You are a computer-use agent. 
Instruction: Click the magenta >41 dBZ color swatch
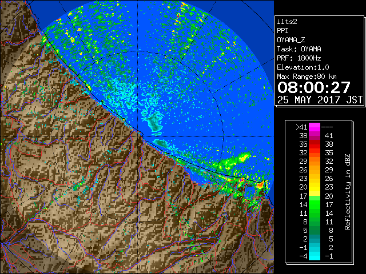tap(315, 127)
